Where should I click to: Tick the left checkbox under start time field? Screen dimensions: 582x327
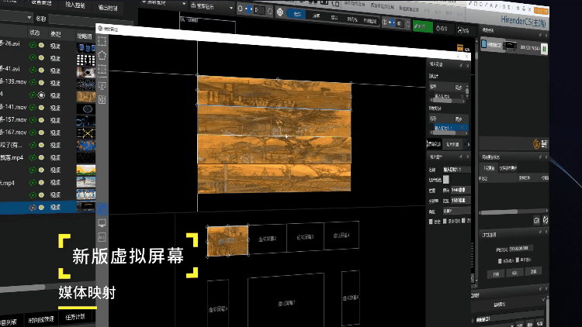[500, 261]
